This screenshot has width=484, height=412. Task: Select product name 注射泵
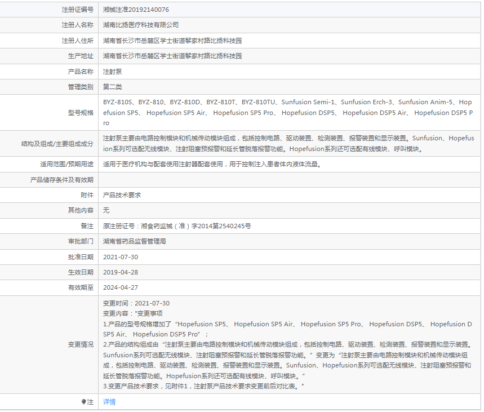tap(112, 72)
